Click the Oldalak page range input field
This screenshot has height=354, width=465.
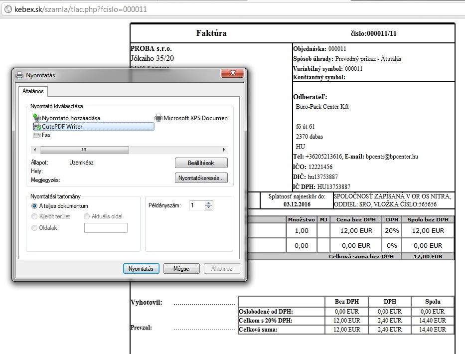point(106,228)
